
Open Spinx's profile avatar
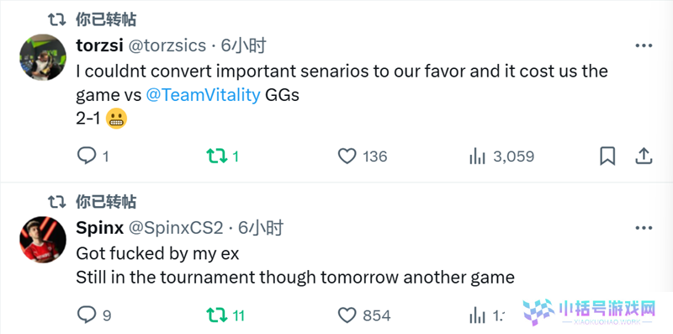(43, 240)
